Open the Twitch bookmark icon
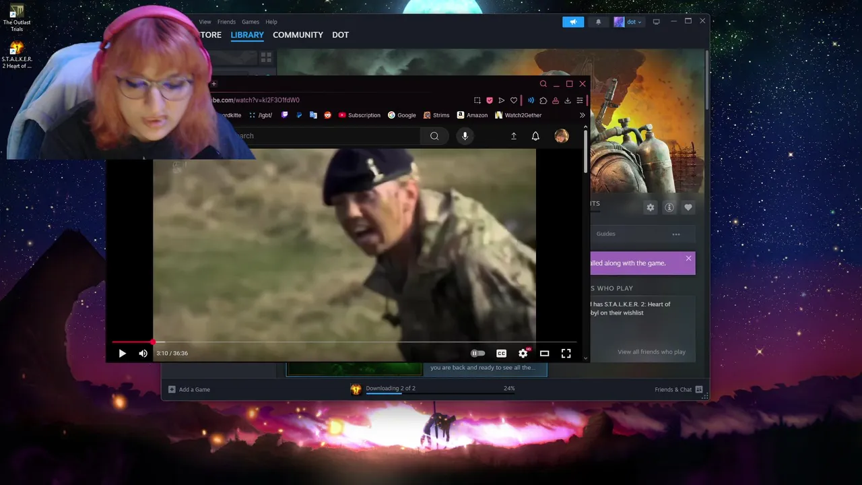 pos(284,115)
